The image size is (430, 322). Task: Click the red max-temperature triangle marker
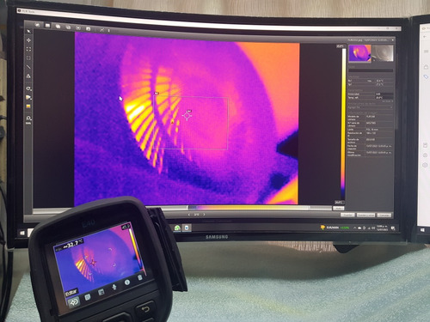172,123
